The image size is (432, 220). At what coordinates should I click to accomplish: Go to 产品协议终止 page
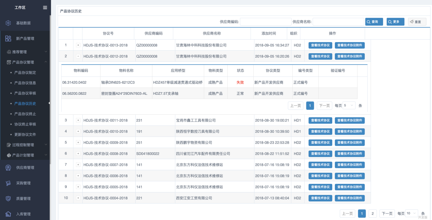tap(25, 114)
